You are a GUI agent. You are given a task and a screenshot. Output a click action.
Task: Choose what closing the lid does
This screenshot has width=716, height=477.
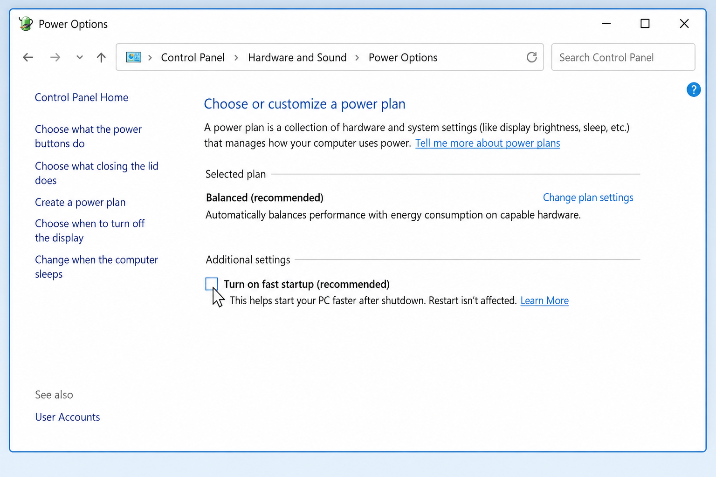point(96,173)
